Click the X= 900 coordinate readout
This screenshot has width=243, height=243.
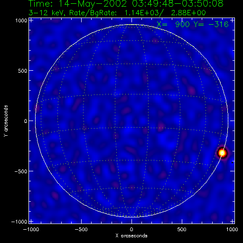point(173,24)
